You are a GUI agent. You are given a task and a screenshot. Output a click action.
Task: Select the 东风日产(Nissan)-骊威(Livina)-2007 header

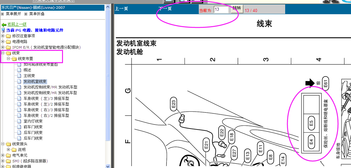click(53, 8)
